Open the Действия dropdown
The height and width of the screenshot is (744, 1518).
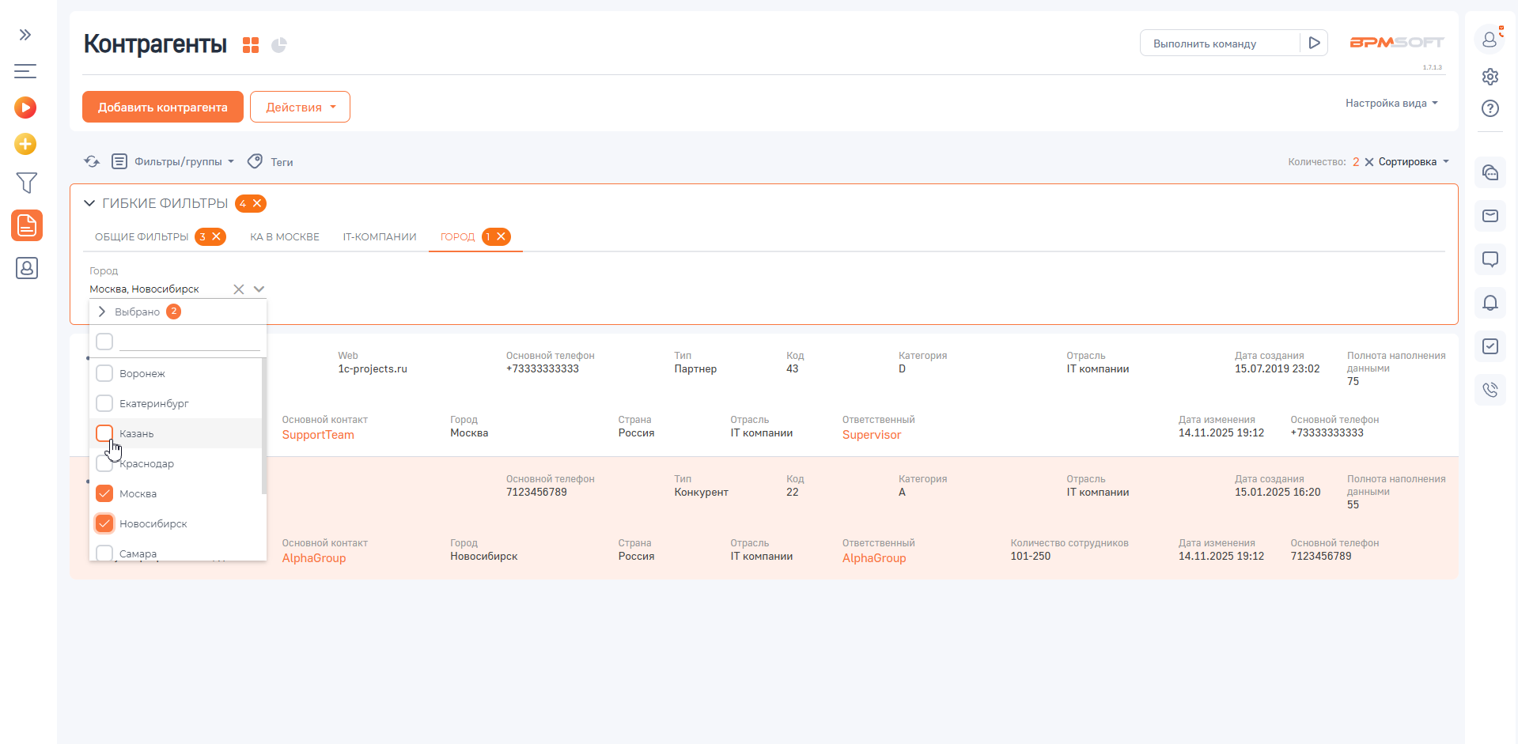[300, 107]
